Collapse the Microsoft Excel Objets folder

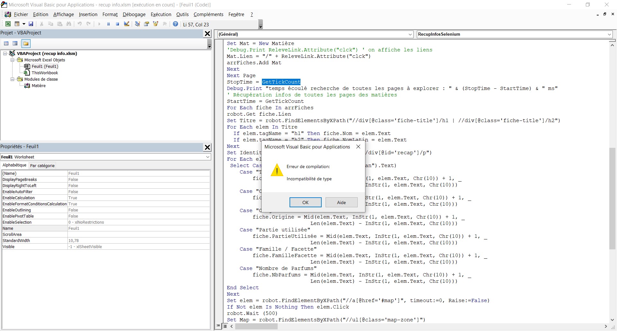tap(12, 60)
